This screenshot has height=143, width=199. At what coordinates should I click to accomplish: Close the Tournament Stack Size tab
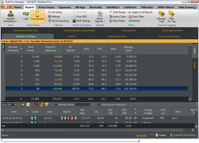coord(49,30)
